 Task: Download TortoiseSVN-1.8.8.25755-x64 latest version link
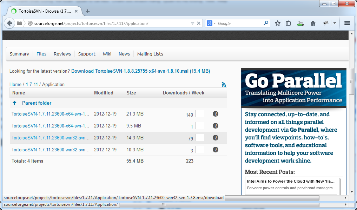(140, 71)
